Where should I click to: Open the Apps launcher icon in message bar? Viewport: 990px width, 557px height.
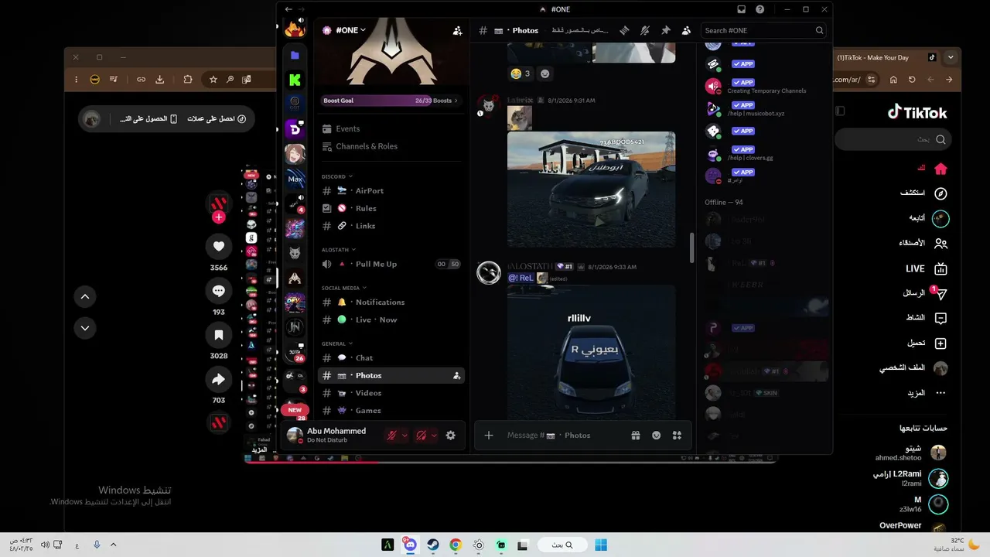pyautogui.click(x=677, y=436)
